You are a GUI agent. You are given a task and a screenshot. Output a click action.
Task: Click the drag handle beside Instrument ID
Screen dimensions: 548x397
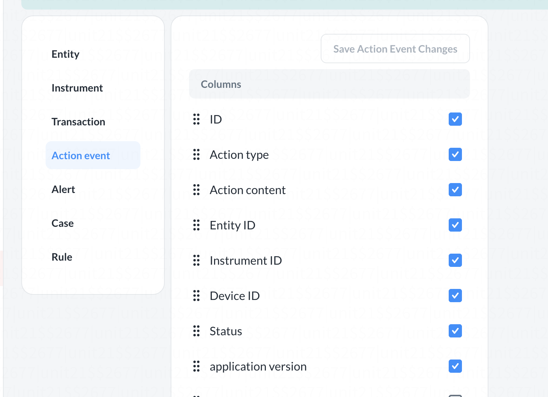click(x=196, y=260)
